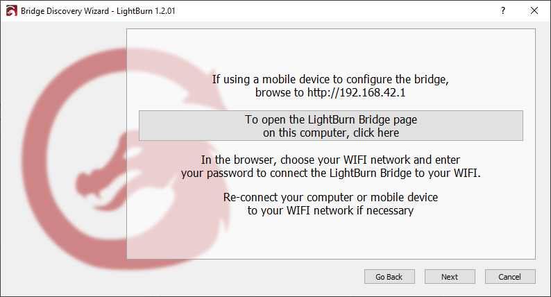
Task: Click the 'your password to connect' text line
Action: point(330,173)
